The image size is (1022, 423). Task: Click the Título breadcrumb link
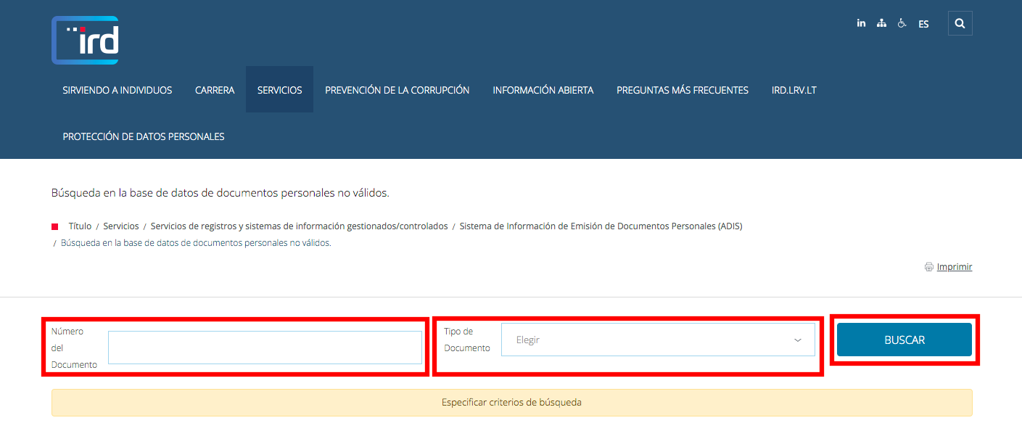pos(80,226)
